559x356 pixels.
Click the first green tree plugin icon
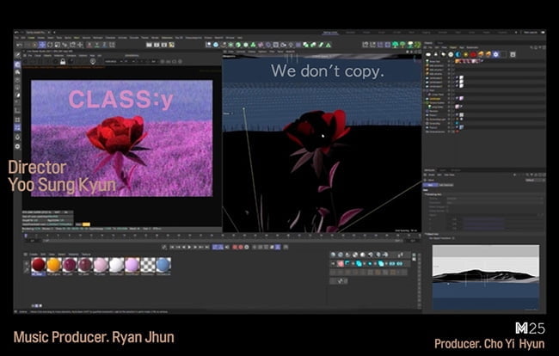point(395,45)
